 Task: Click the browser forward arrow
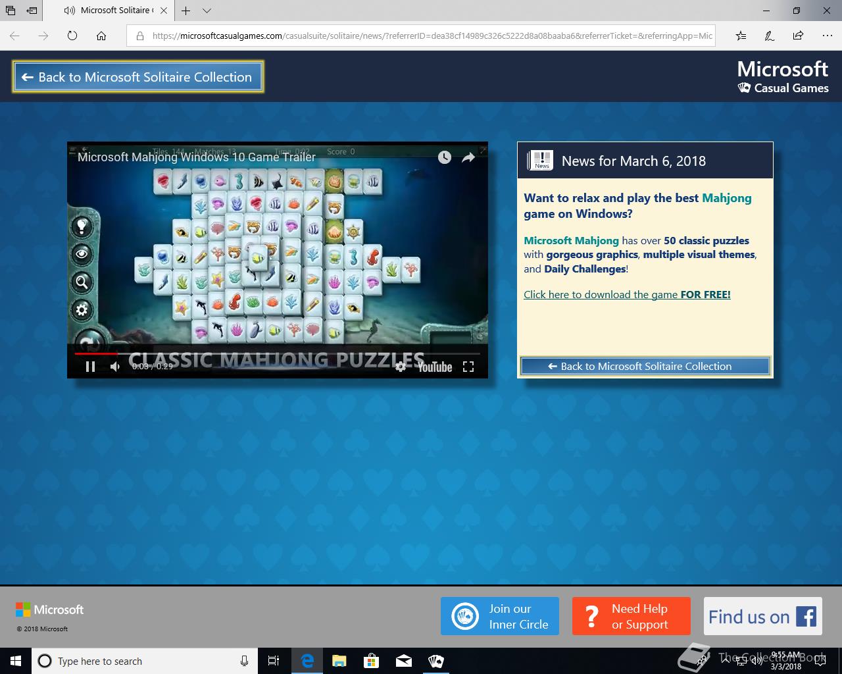click(43, 36)
